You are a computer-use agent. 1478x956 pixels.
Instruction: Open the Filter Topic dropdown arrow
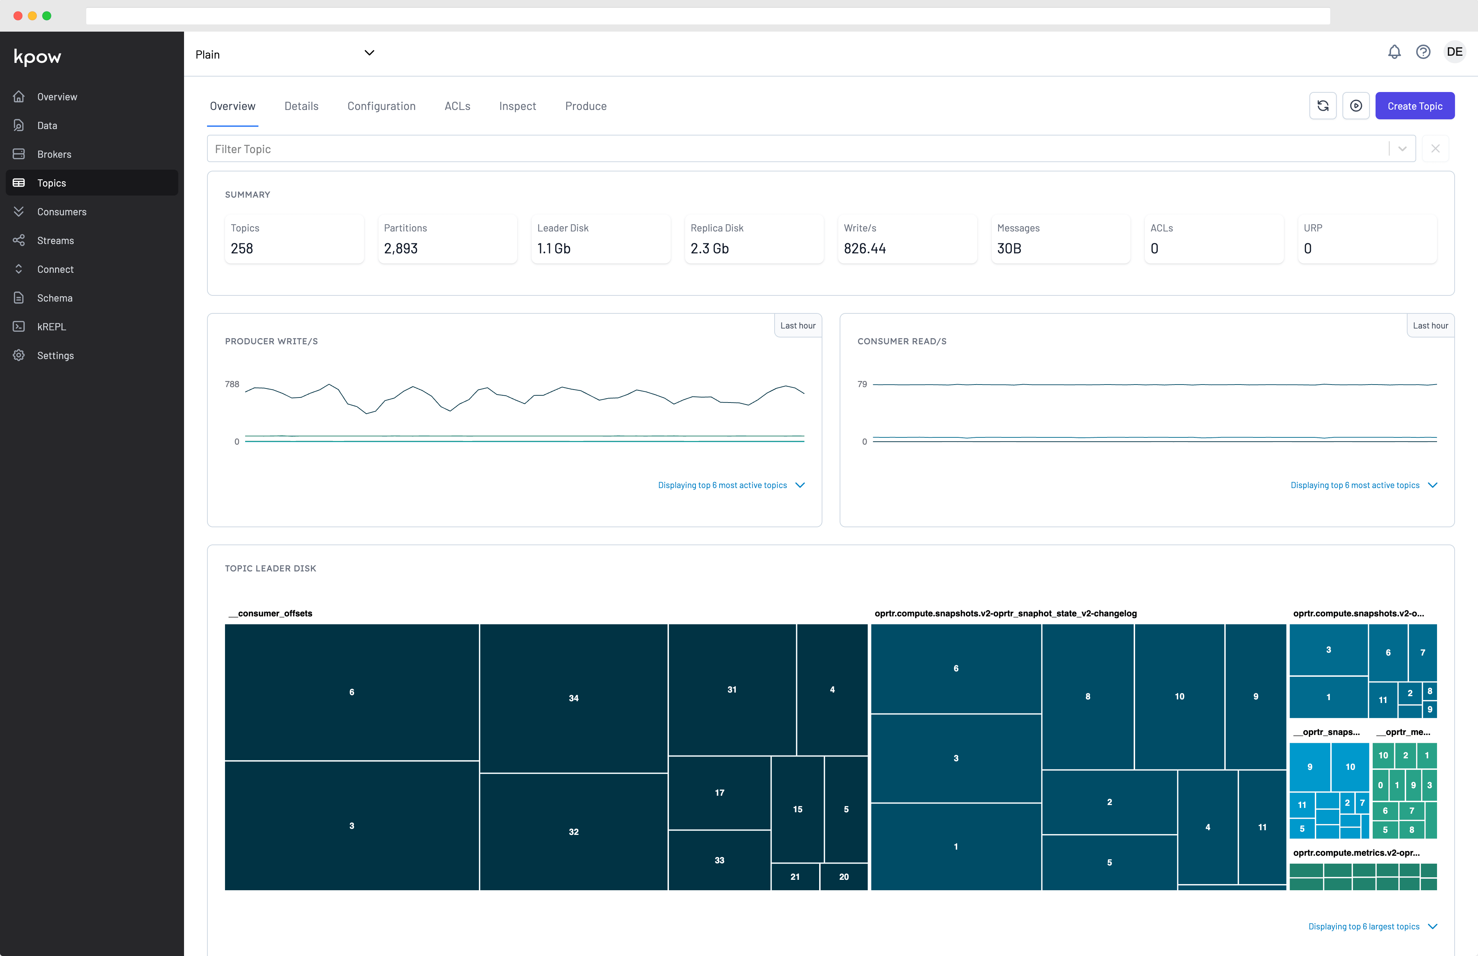pyautogui.click(x=1402, y=149)
